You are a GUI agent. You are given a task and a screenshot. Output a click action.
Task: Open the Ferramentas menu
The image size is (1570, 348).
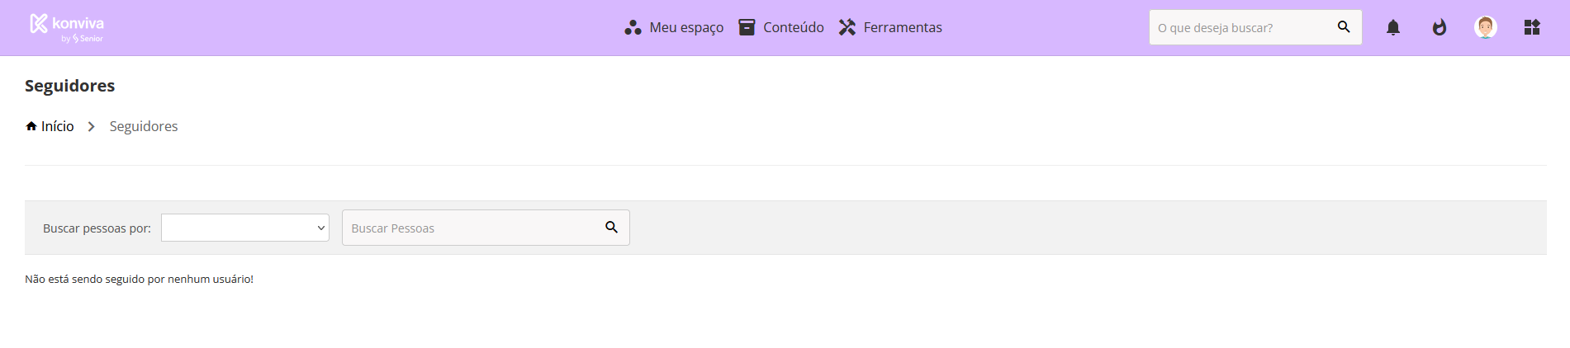pyautogui.click(x=890, y=27)
